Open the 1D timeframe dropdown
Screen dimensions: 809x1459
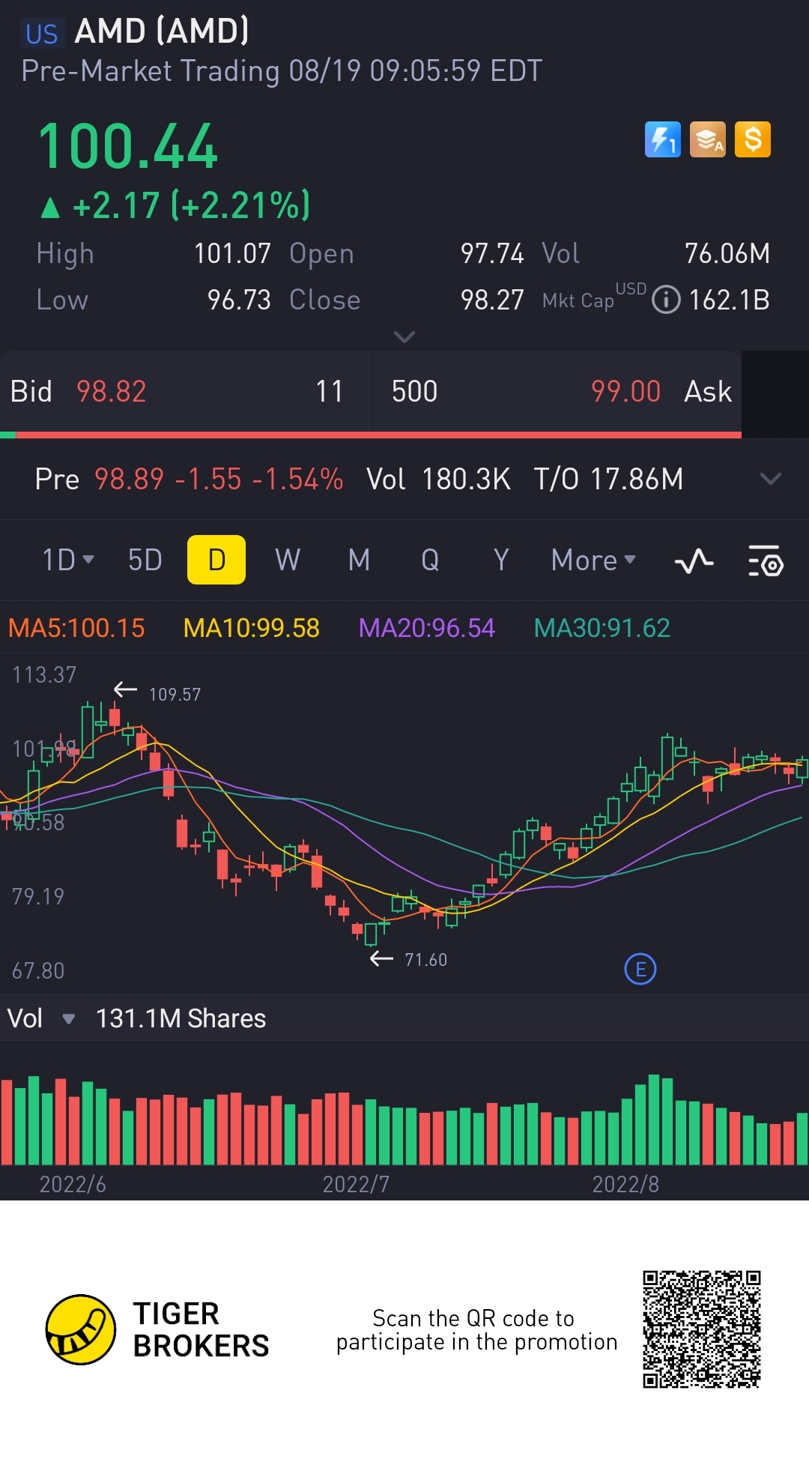(68, 560)
